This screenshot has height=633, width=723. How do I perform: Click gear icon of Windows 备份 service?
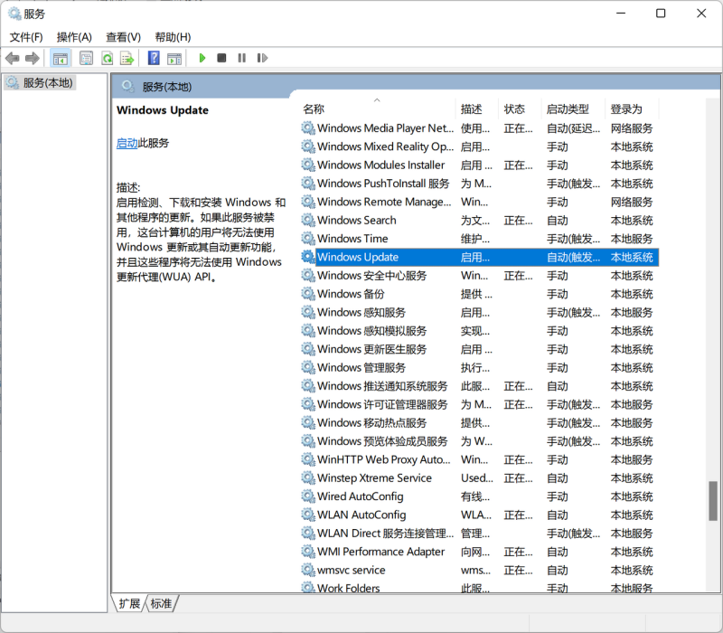tap(307, 293)
